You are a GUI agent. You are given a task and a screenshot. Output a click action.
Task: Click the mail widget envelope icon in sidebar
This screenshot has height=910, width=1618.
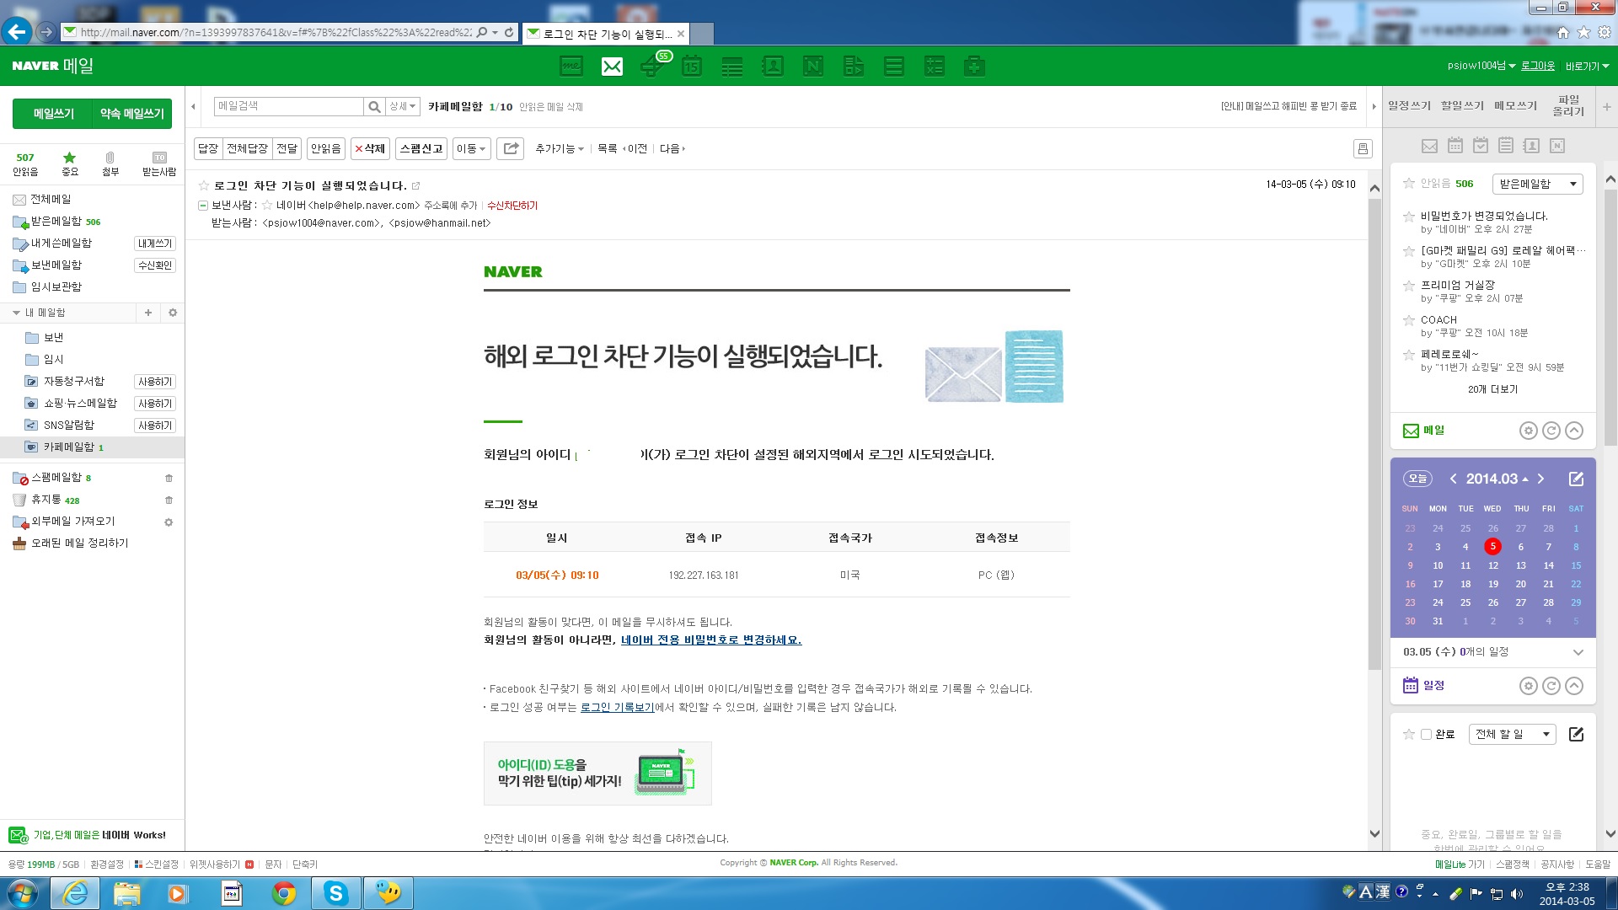tap(1429, 146)
